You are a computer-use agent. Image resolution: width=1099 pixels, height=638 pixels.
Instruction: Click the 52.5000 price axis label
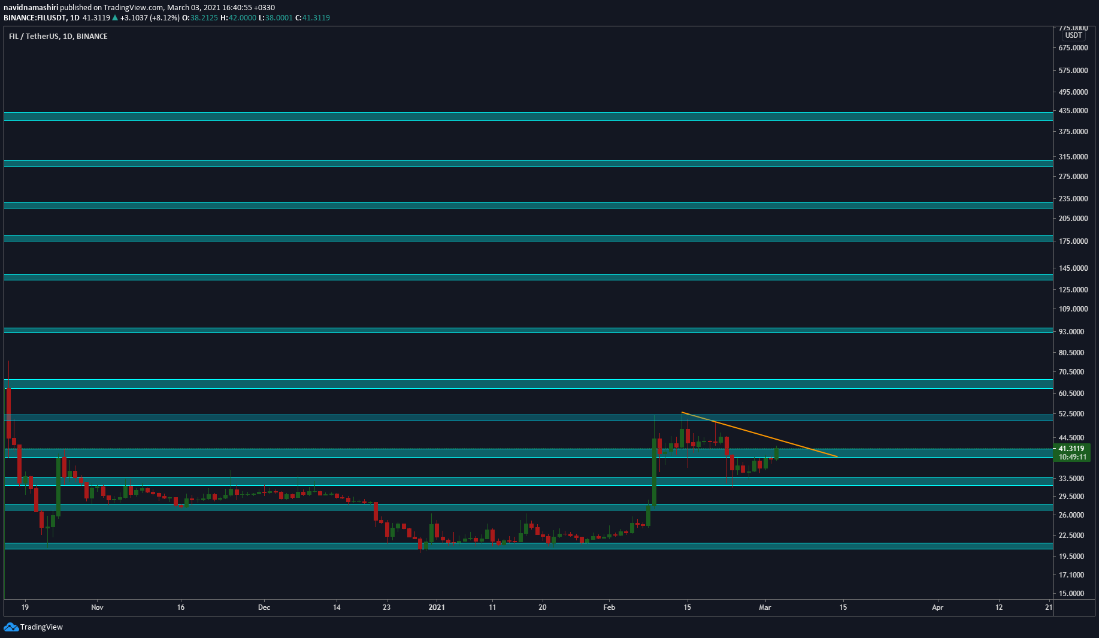1071,414
